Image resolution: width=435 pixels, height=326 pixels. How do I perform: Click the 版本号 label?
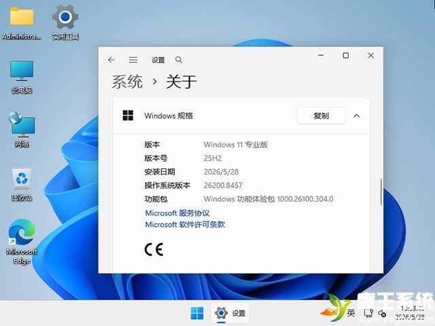coord(156,158)
